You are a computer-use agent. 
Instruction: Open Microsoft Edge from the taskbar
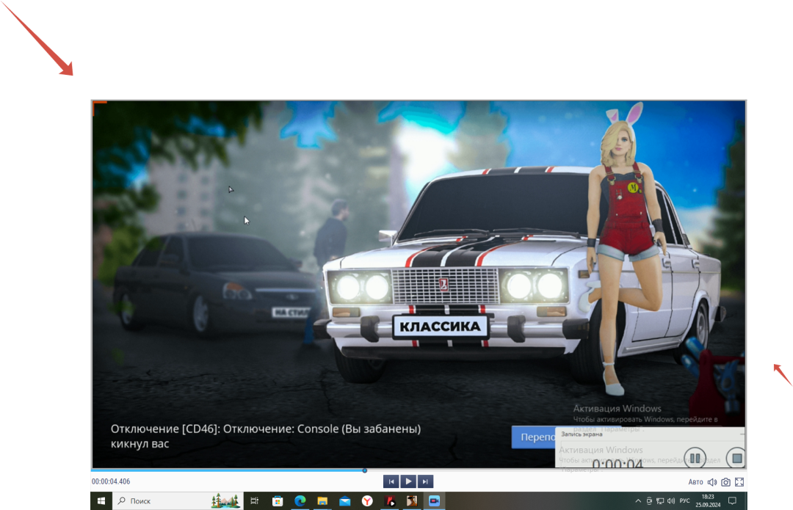[x=300, y=501]
